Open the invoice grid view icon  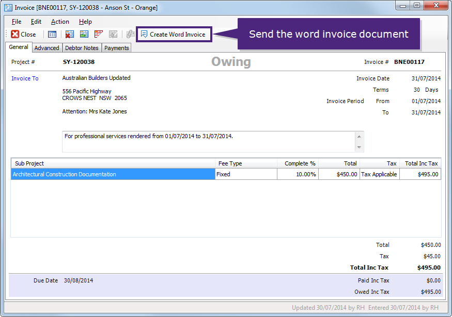(x=52, y=34)
